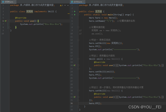Expand the folded use() method on line 32
Screen dimensions: 166x112
pyautogui.click(x=78, y=97)
